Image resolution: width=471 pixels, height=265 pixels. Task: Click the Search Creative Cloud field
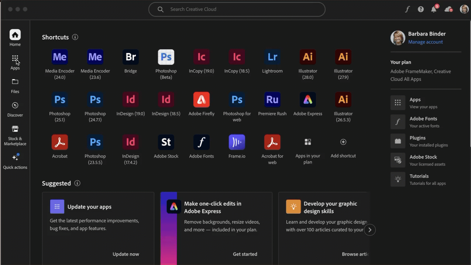point(237,9)
